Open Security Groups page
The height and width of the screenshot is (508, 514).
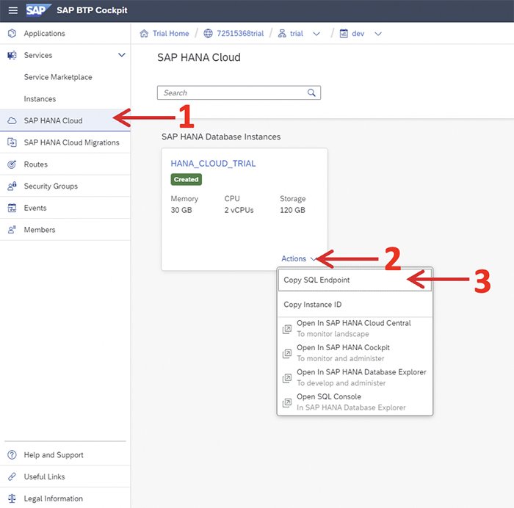click(x=65, y=186)
